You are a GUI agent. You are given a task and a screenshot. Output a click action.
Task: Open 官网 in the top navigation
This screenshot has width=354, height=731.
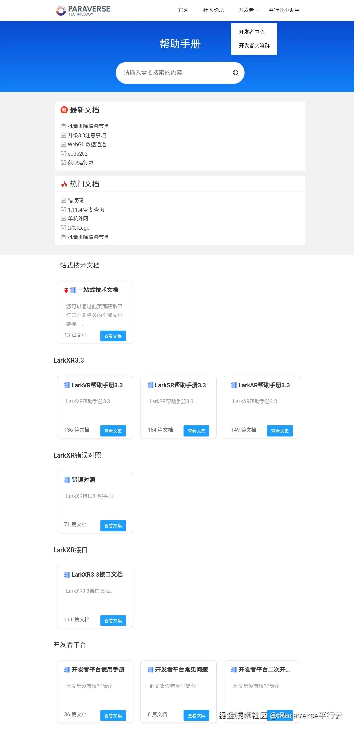coord(183,10)
